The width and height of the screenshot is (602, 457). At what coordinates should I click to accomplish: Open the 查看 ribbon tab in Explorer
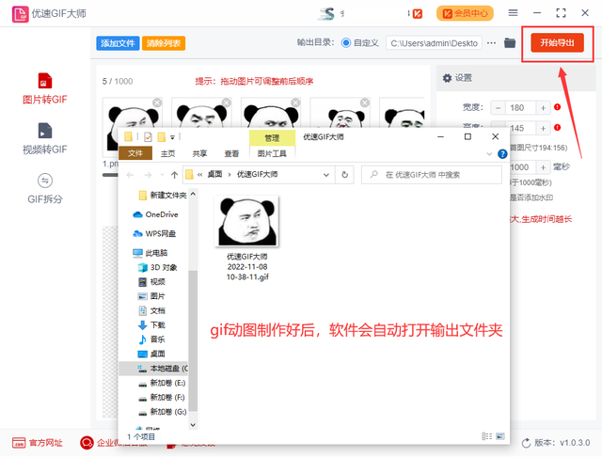[x=231, y=153]
